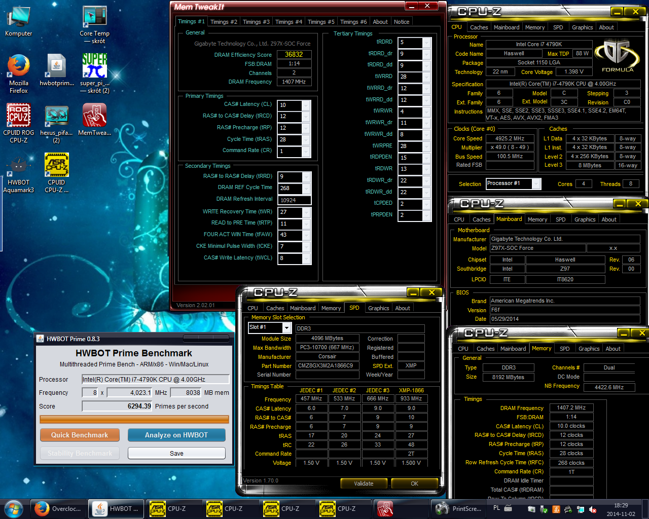Launch the yellow CPUID CPU-Z desktop icon

[x=57, y=173]
